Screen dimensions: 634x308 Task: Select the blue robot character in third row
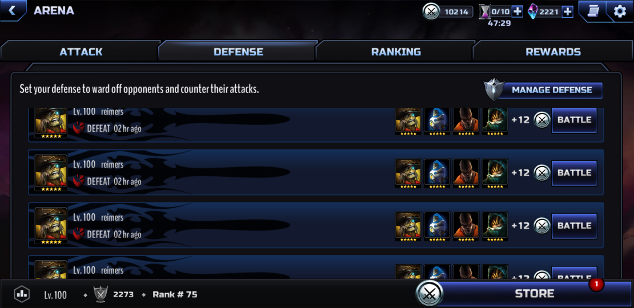[x=437, y=226]
